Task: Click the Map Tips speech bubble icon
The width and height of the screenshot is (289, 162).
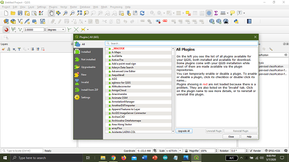Action: coord(232,13)
